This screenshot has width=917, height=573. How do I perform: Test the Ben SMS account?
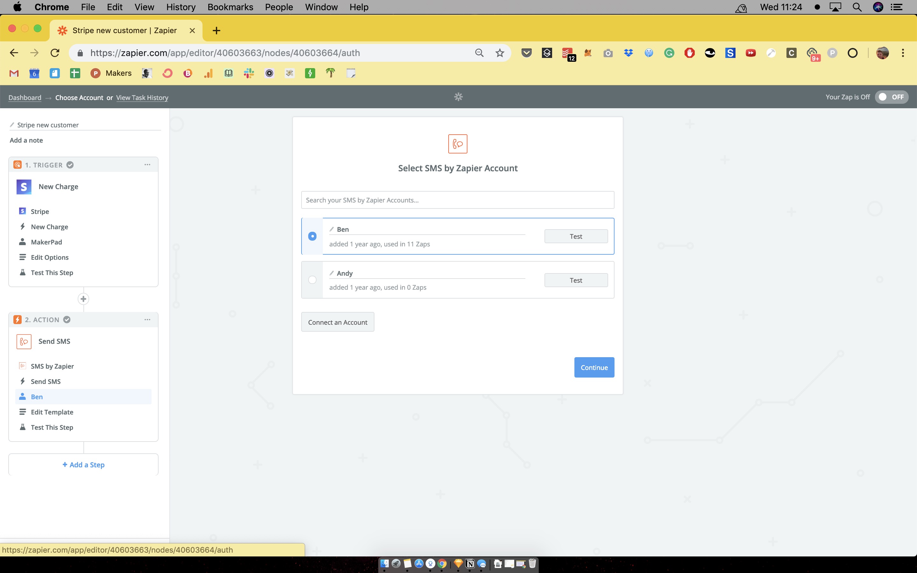[576, 236]
